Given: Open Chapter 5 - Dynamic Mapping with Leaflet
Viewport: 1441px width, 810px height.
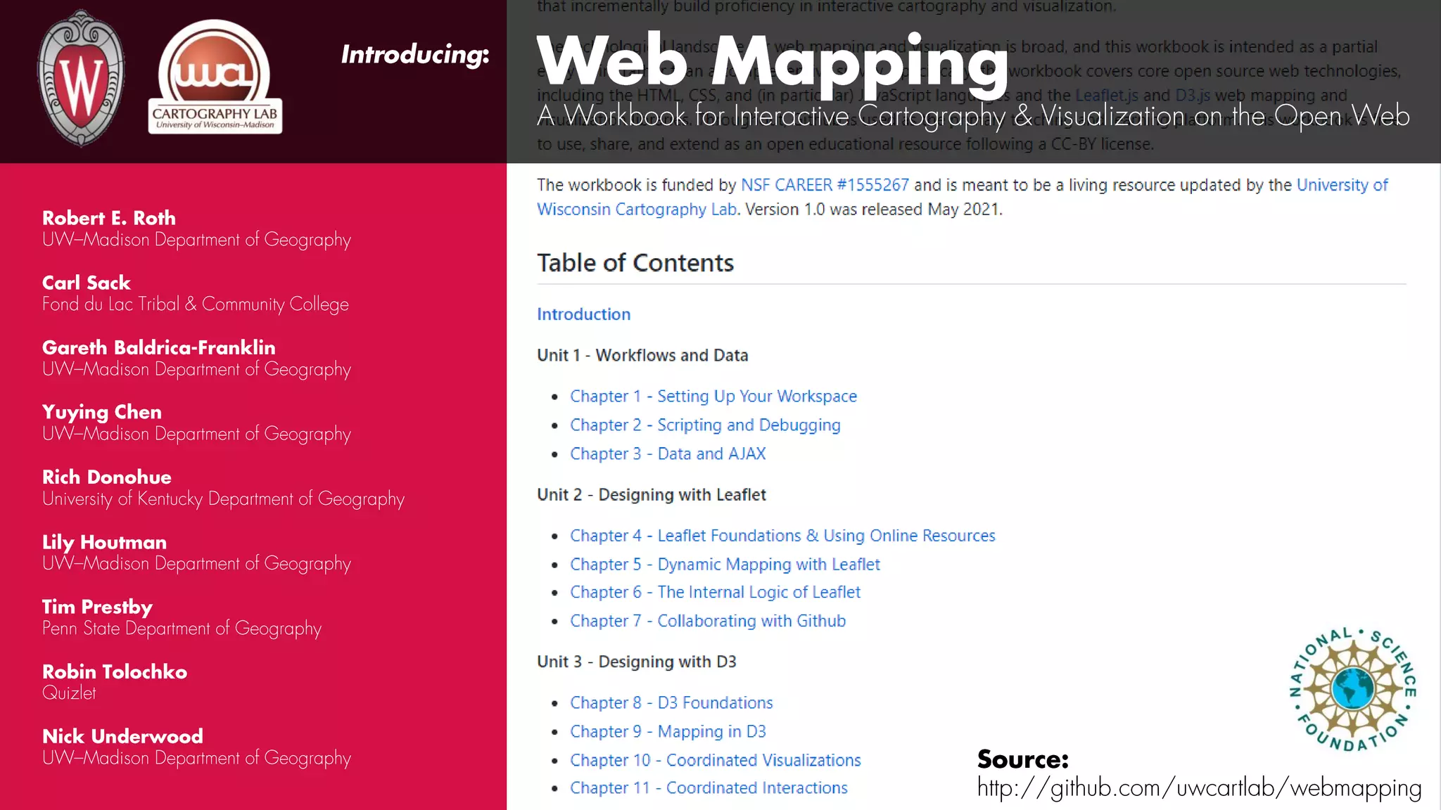Looking at the screenshot, I should point(724,565).
